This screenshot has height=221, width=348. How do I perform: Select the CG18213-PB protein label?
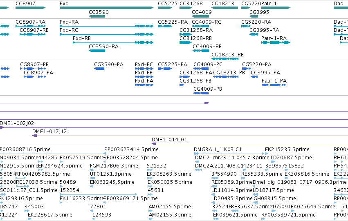pos(229,73)
